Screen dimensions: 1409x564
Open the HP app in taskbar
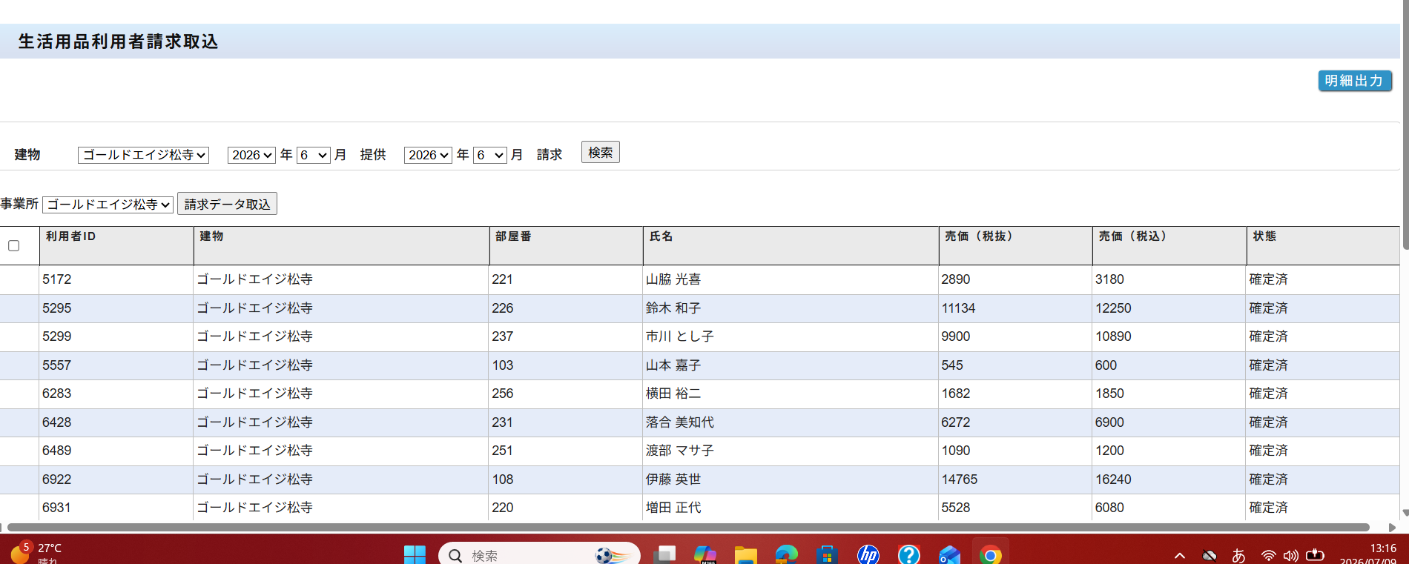tap(868, 554)
